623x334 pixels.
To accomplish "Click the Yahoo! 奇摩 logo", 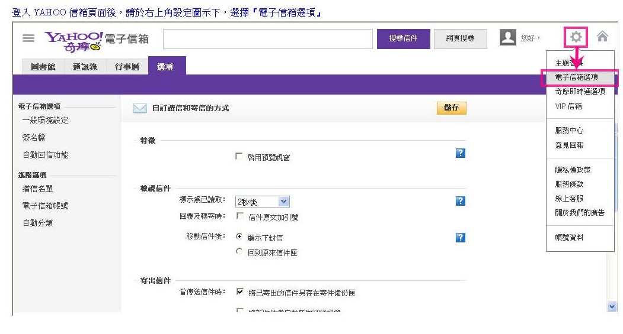I will 74,41.
